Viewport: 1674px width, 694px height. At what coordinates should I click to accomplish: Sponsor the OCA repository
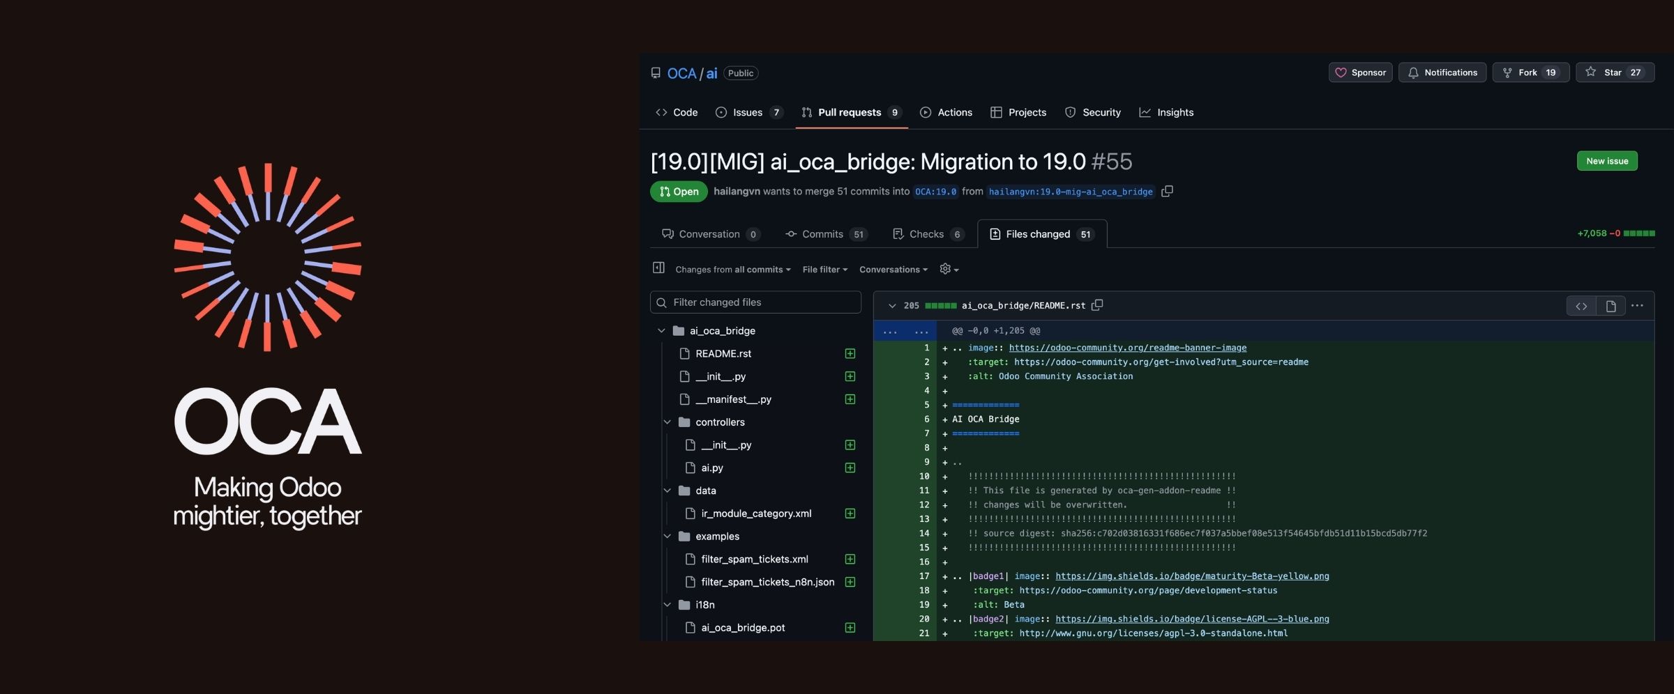coord(1360,72)
